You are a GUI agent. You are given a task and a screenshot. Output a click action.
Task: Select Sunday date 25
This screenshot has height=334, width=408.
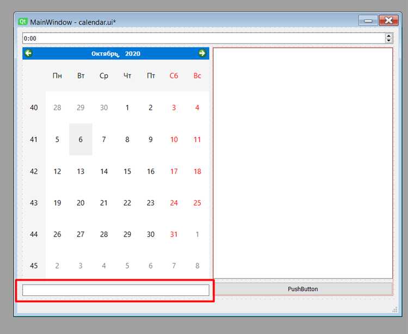pyautogui.click(x=197, y=203)
